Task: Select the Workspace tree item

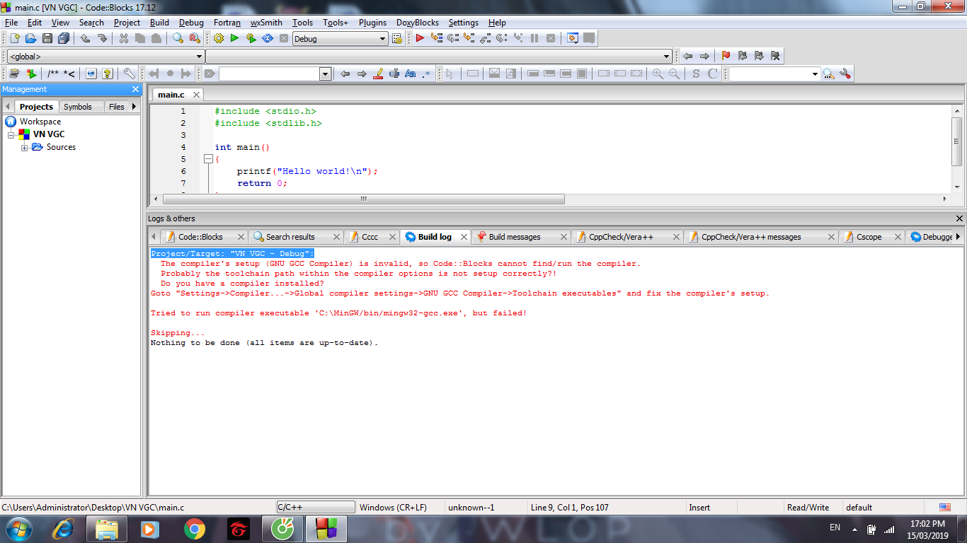Action: click(x=40, y=122)
